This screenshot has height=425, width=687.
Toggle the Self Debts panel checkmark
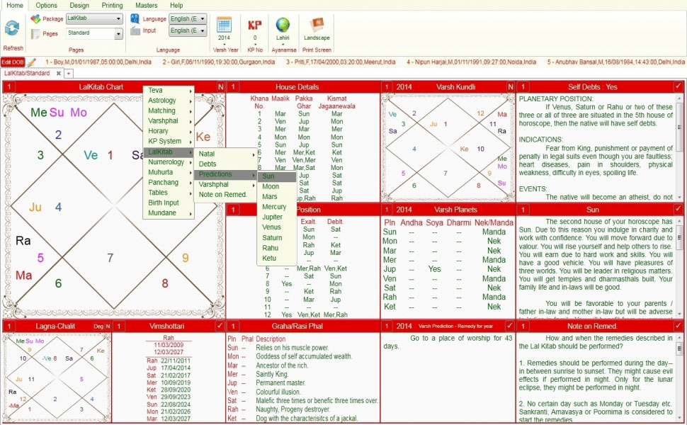coord(678,86)
